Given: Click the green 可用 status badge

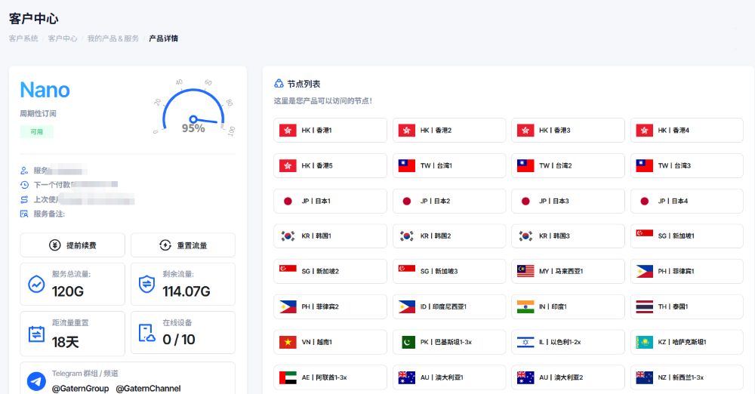Looking at the screenshot, I should (36, 131).
